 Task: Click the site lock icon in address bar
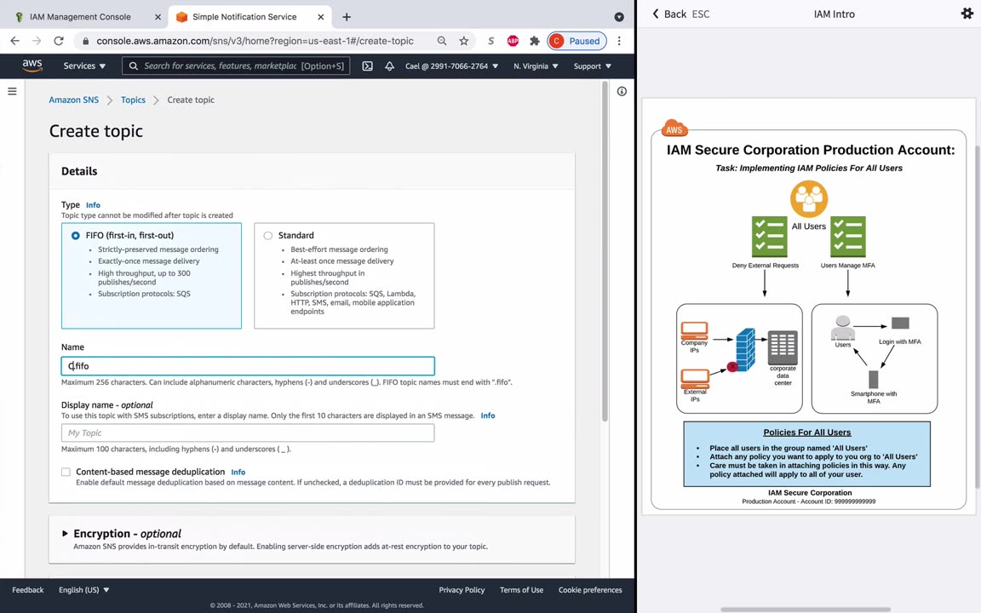[x=86, y=41]
